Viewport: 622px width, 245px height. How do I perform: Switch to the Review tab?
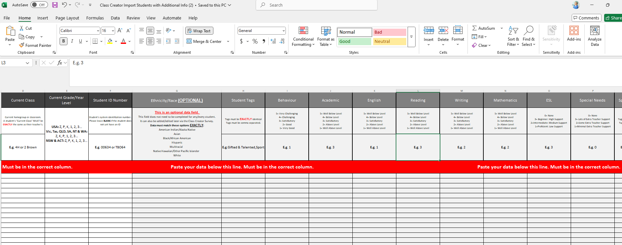coord(133,18)
